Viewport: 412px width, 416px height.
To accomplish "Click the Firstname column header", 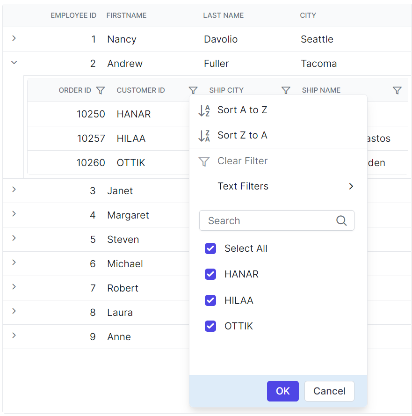I will pyautogui.click(x=126, y=15).
